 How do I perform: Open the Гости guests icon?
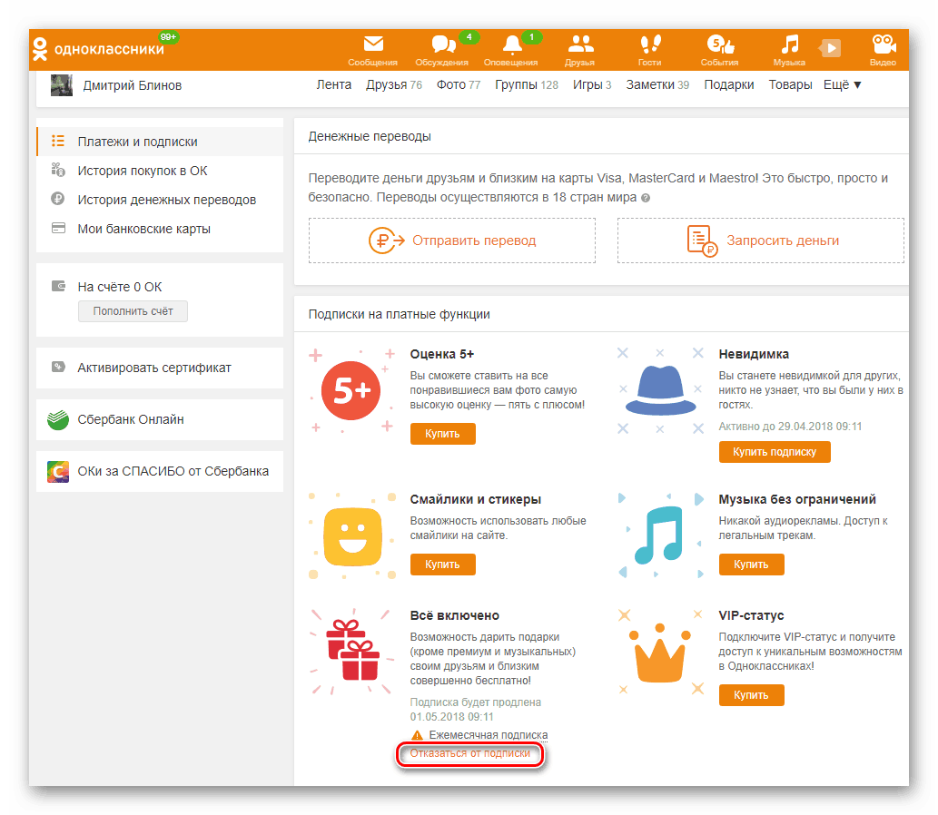pyautogui.click(x=650, y=45)
